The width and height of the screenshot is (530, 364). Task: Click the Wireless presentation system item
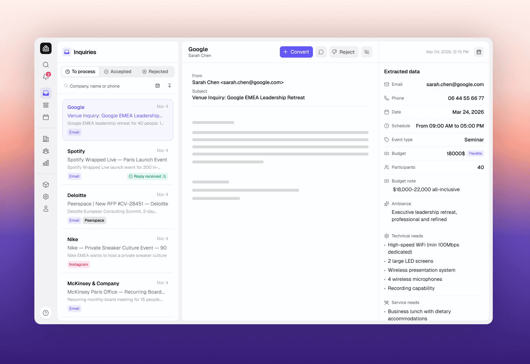[x=421, y=270]
